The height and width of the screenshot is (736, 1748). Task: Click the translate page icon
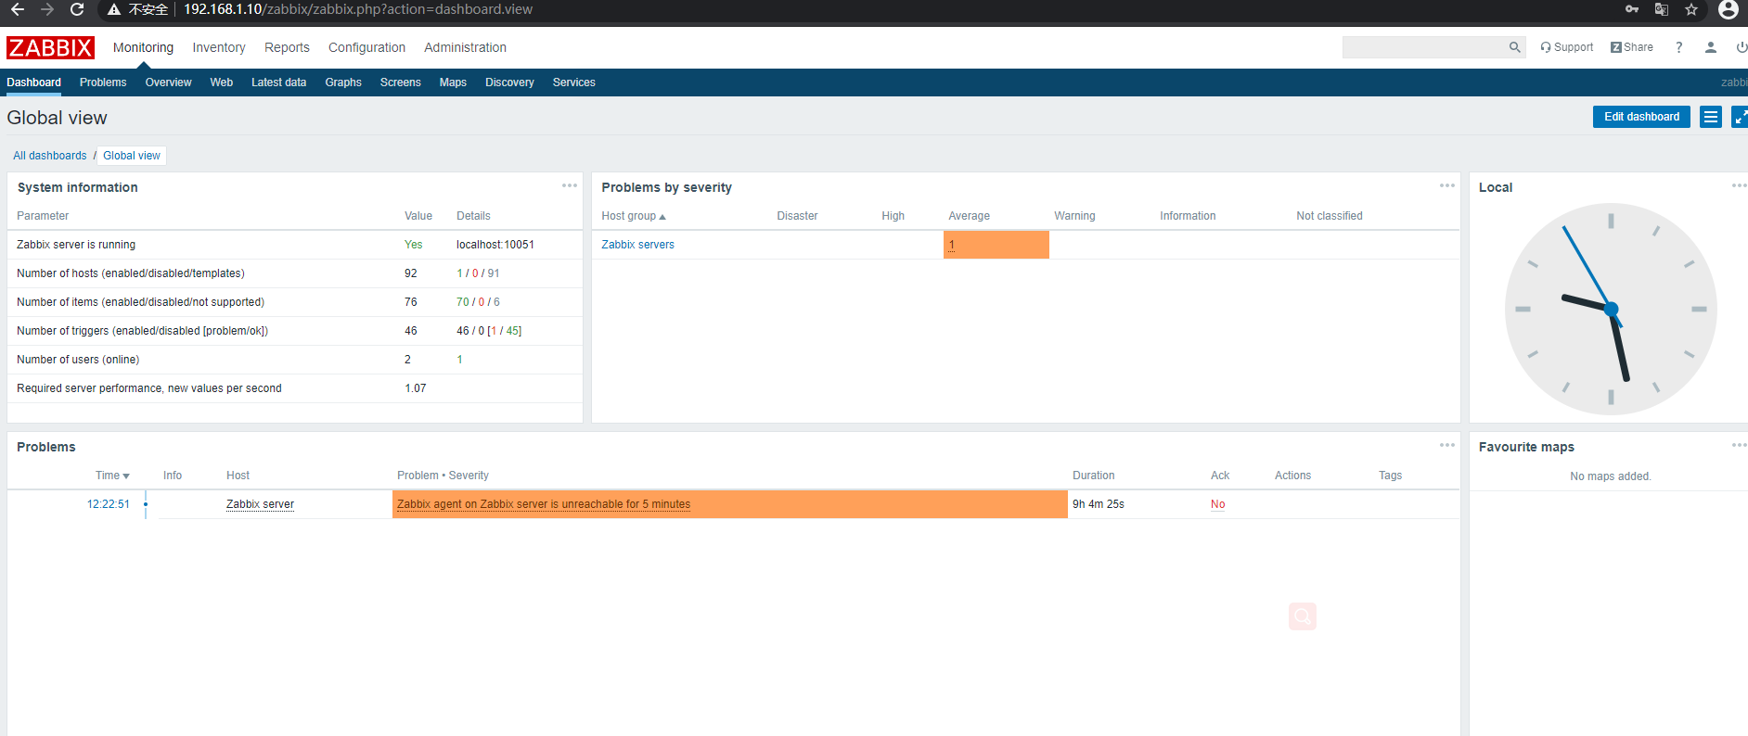(x=1662, y=9)
